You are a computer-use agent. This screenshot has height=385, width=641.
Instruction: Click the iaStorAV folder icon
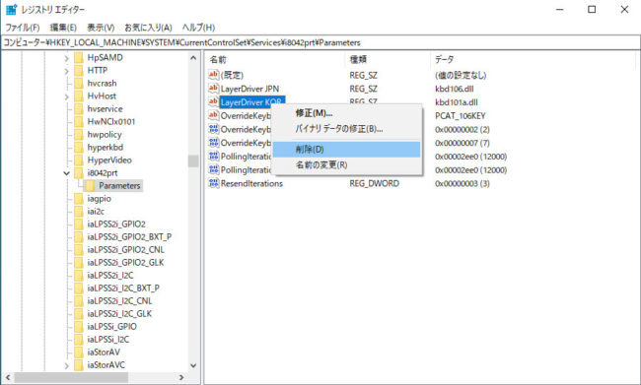pyautogui.click(x=79, y=353)
